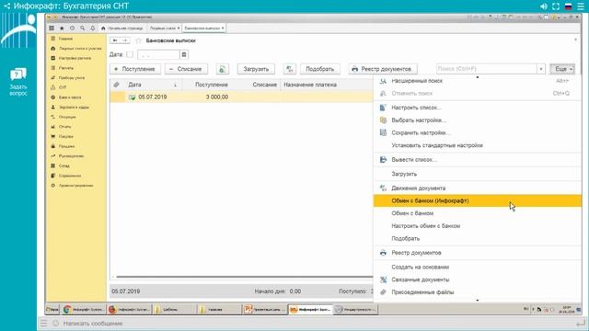The width and height of the screenshot is (589, 331).
Task: Change language via the Russian flag icon
Action: point(569,6)
